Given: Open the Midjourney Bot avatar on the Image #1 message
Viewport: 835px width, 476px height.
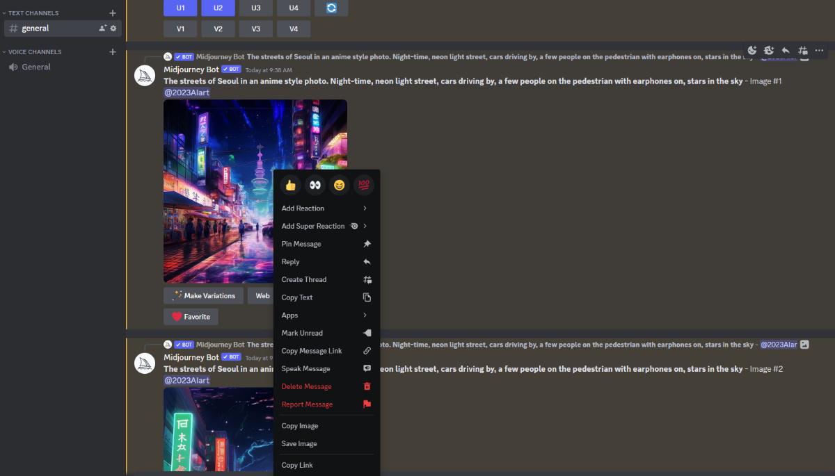Looking at the screenshot, I should point(145,76).
